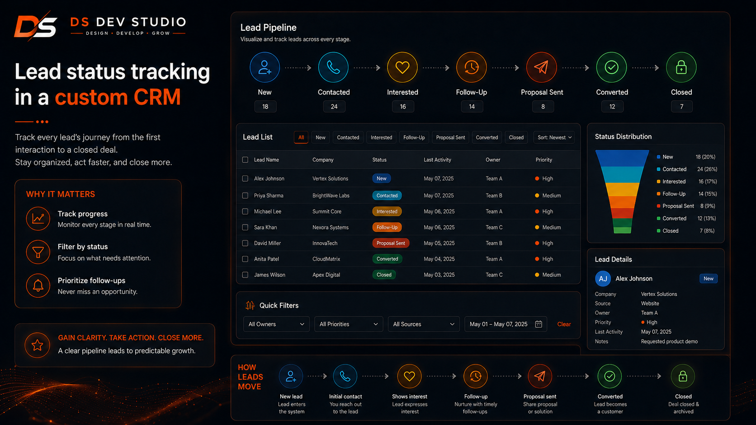Select the Follow-Up filter tab in Lead List

click(x=414, y=137)
